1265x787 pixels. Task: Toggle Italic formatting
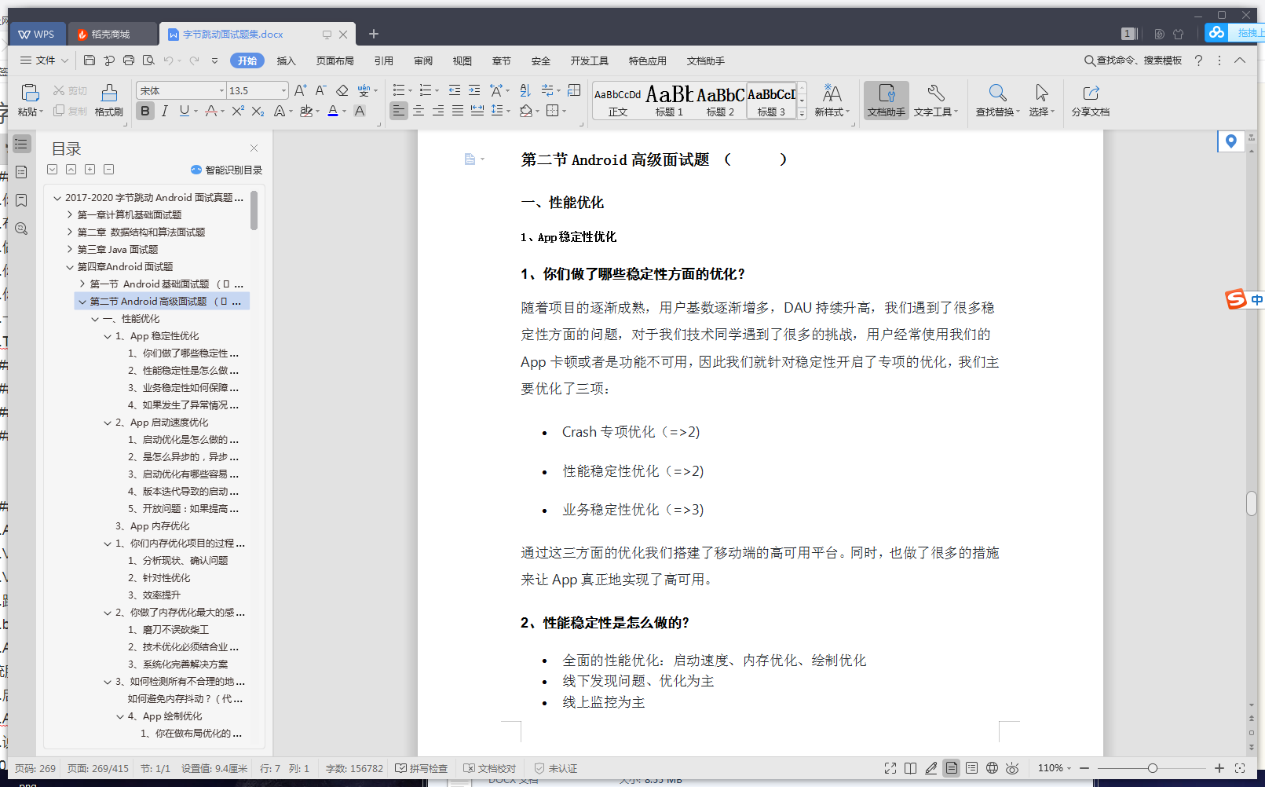164,111
